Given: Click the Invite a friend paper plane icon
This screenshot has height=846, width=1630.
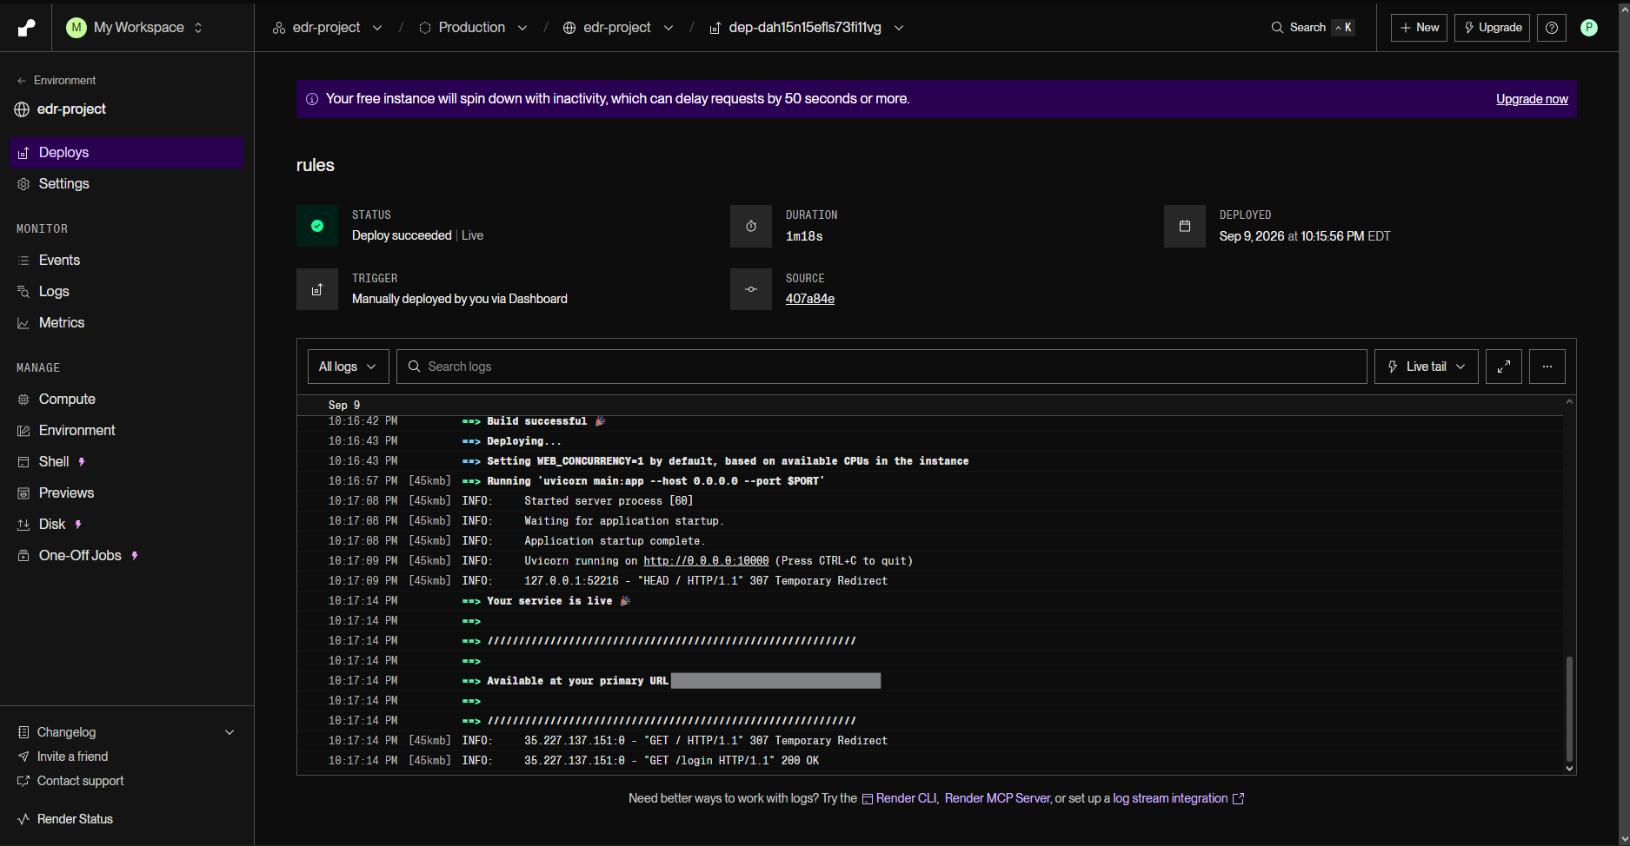Looking at the screenshot, I should click(23, 757).
